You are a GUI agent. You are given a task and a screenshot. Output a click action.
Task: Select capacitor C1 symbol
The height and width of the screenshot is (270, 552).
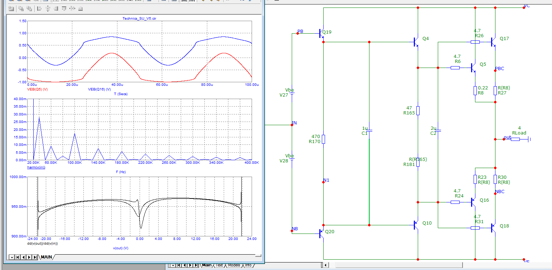tap(369, 131)
